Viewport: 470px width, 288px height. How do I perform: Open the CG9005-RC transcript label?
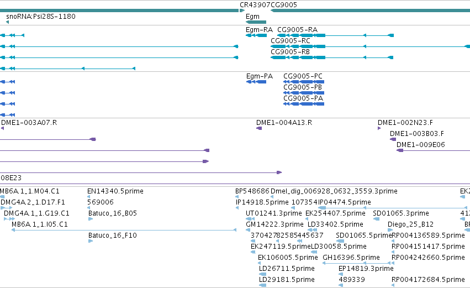[291, 41]
